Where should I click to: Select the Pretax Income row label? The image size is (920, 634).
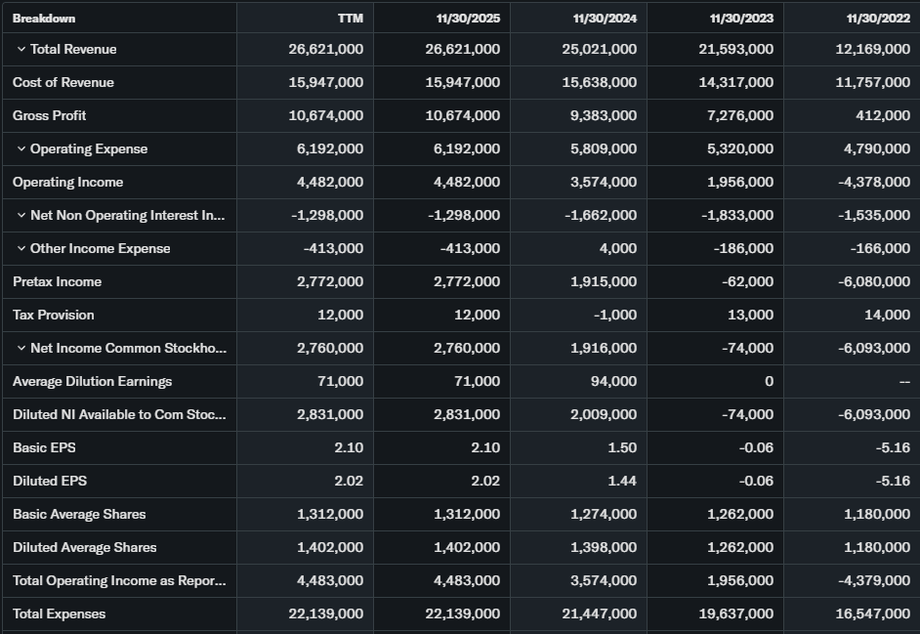[58, 282]
